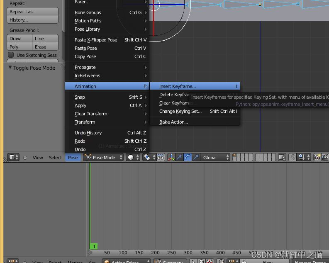Expand the Snap submenu
The height and width of the screenshot is (263, 329).
107,97
